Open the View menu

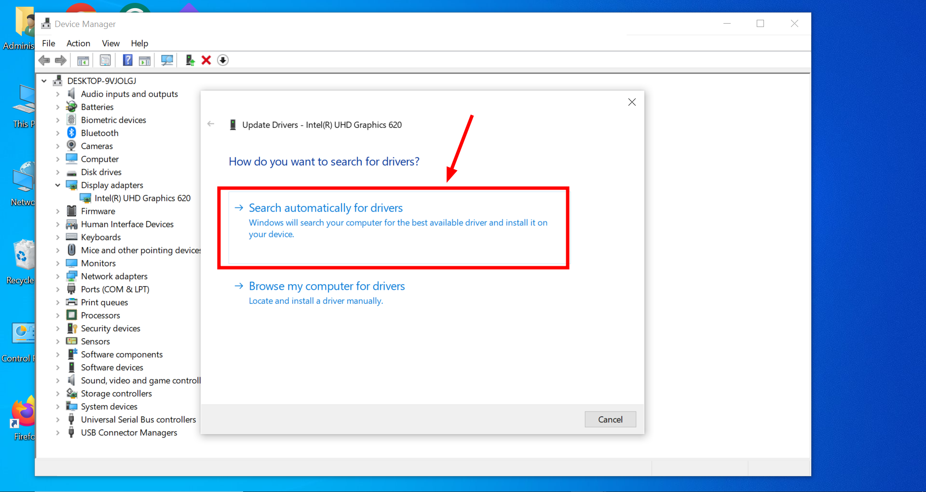tap(110, 43)
